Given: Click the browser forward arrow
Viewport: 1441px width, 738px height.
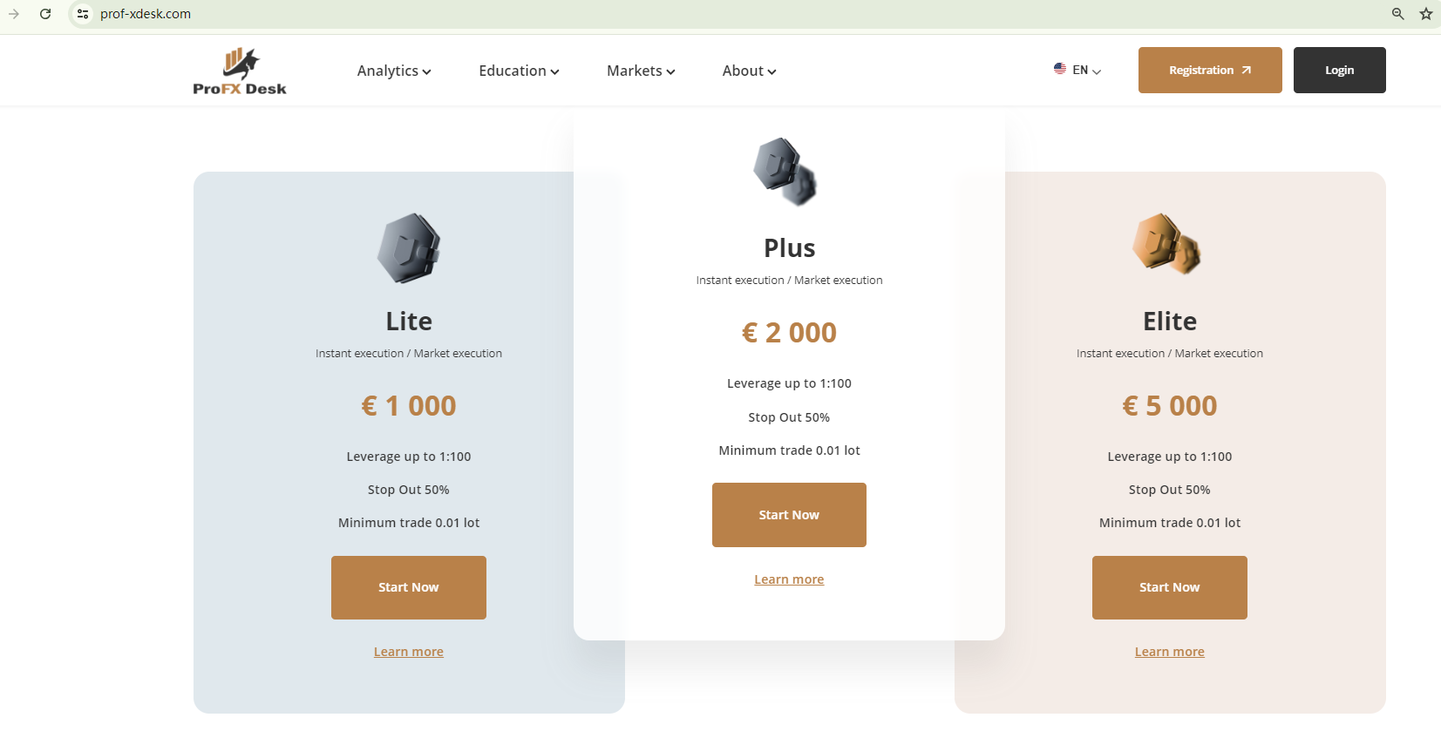Looking at the screenshot, I should [14, 14].
